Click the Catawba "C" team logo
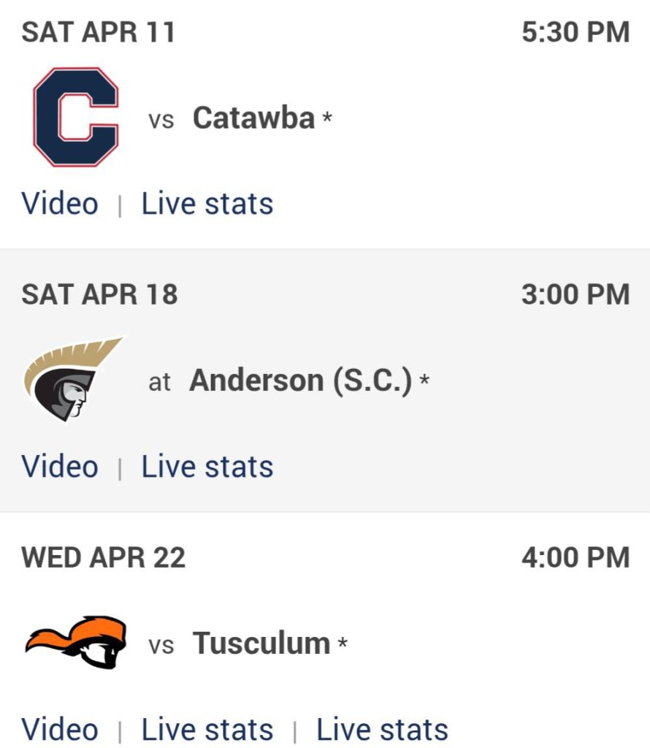The height and width of the screenshot is (748, 650). (x=75, y=117)
